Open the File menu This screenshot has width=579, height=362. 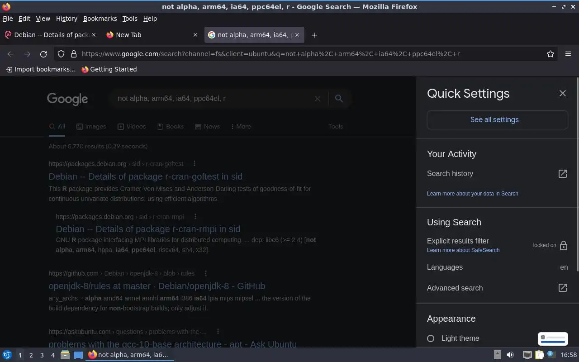click(8, 19)
